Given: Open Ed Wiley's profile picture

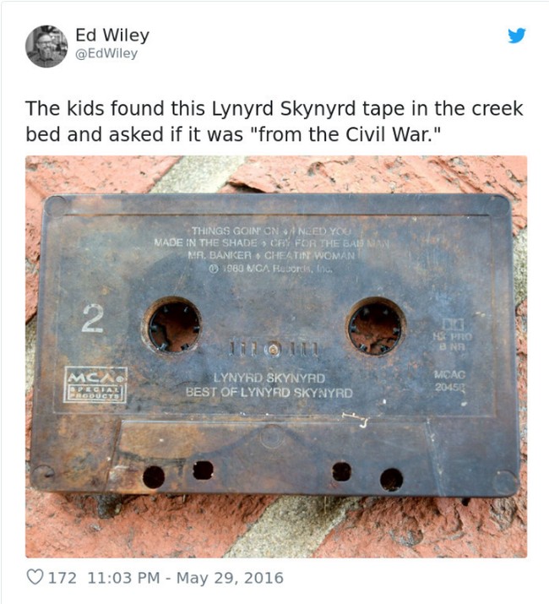Looking at the screenshot, I should [46, 46].
